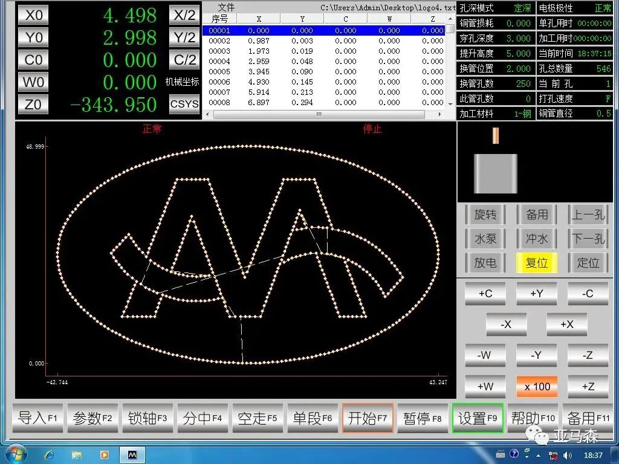Jog the Z axis with +Z
Screen dimensions: 619x464
(588, 387)
